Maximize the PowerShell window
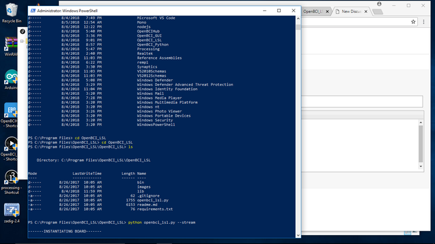The height and width of the screenshot is (244, 435). point(279,11)
